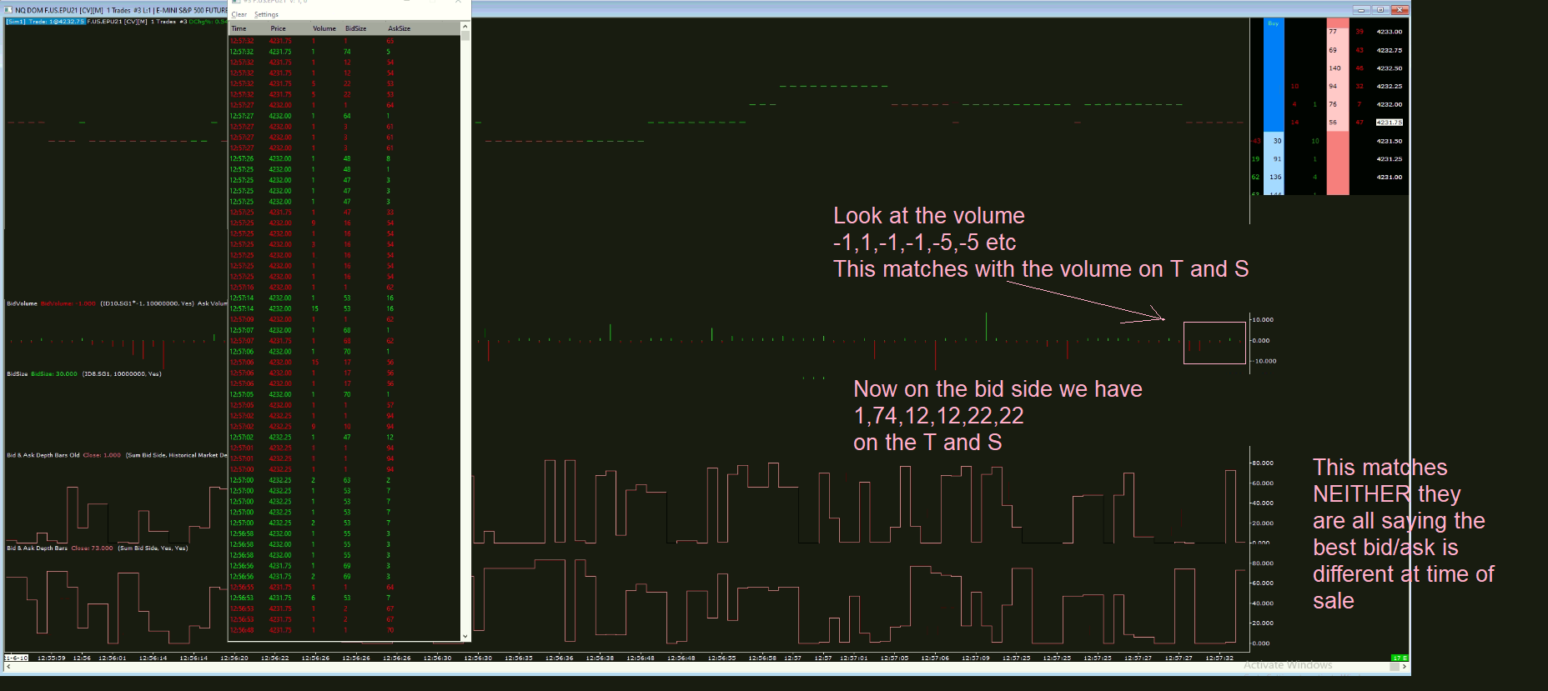Click the 12:55:59 time axis label
This screenshot has height=691, width=1548.
(52, 658)
